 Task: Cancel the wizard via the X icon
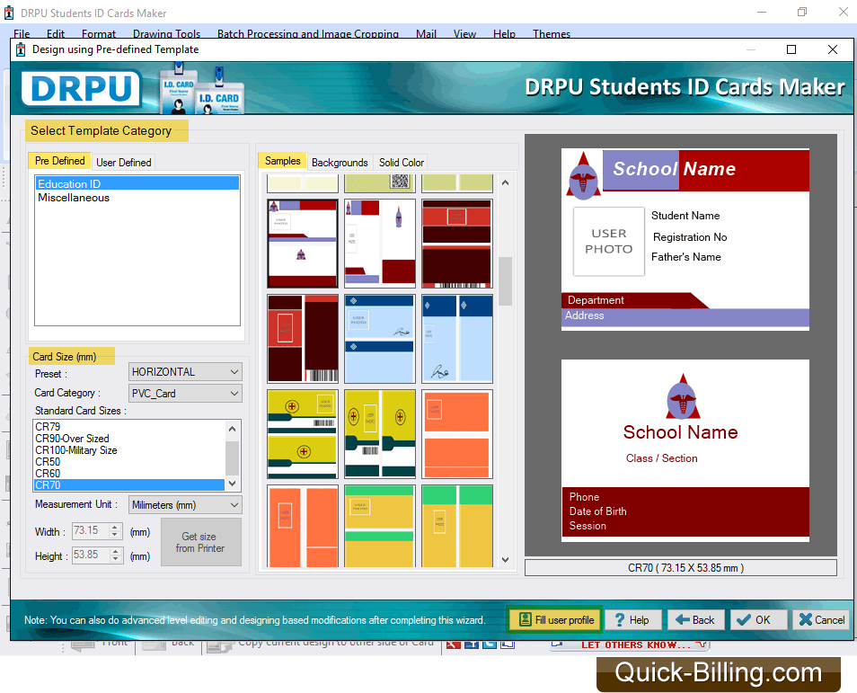coord(807,619)
